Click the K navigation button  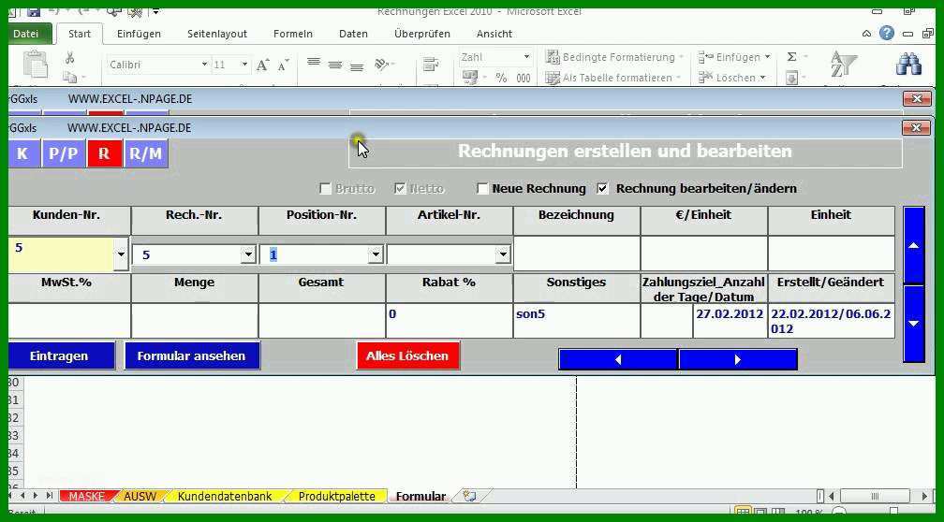23,154
